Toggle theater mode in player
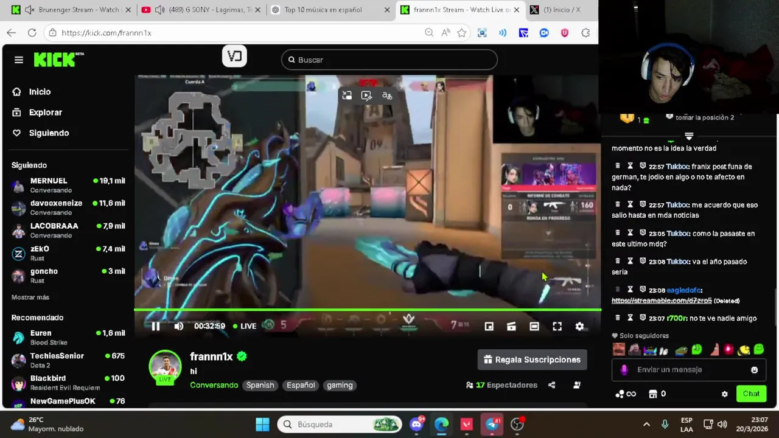779x438 pixels. point(534,327)
